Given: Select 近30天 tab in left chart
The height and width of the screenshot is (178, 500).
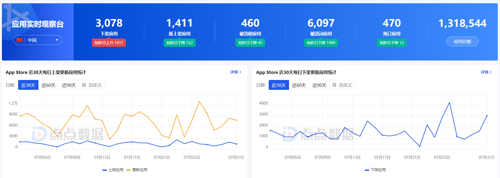Looking at the screenshot, I should click(28, 85).
